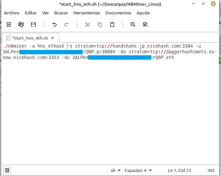Minimize the text editor window

tap(193, 4)
